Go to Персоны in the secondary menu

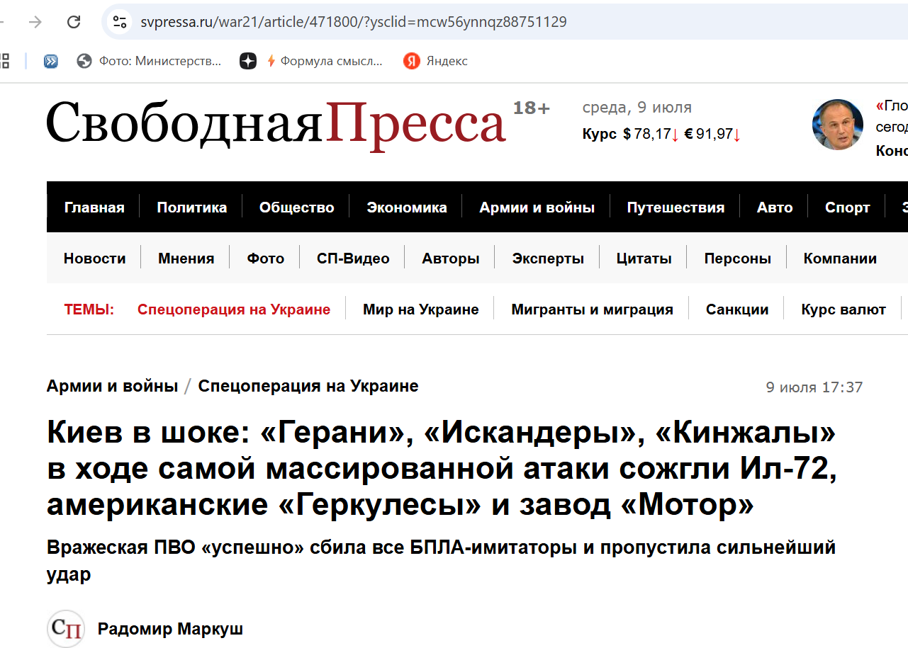click(x=738, y=258)
